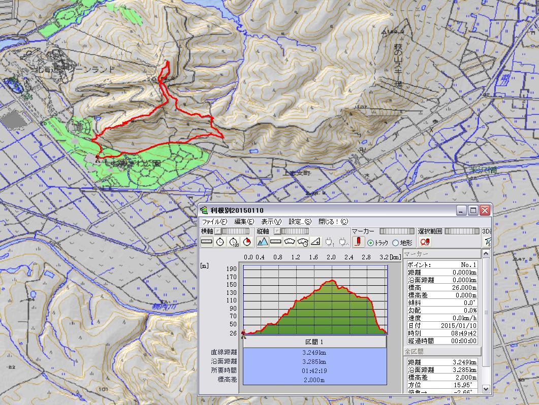The image size is (539, 405).
Task: Collapse the 全区間 panel header
Action: [442, 351]
